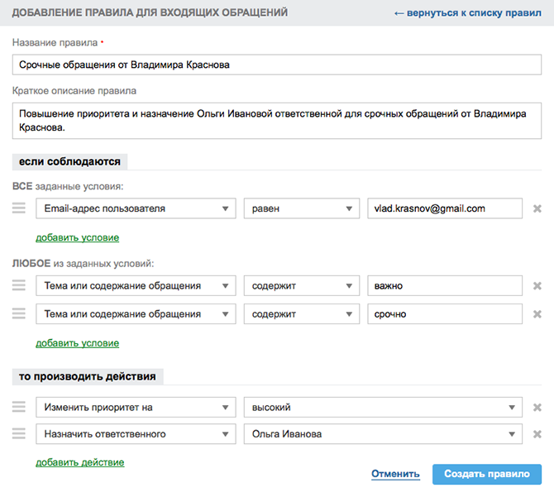Viewport: 554px width, 497px height.
Task: Click the 'добавить действие' link
Action: click(79, 462)
